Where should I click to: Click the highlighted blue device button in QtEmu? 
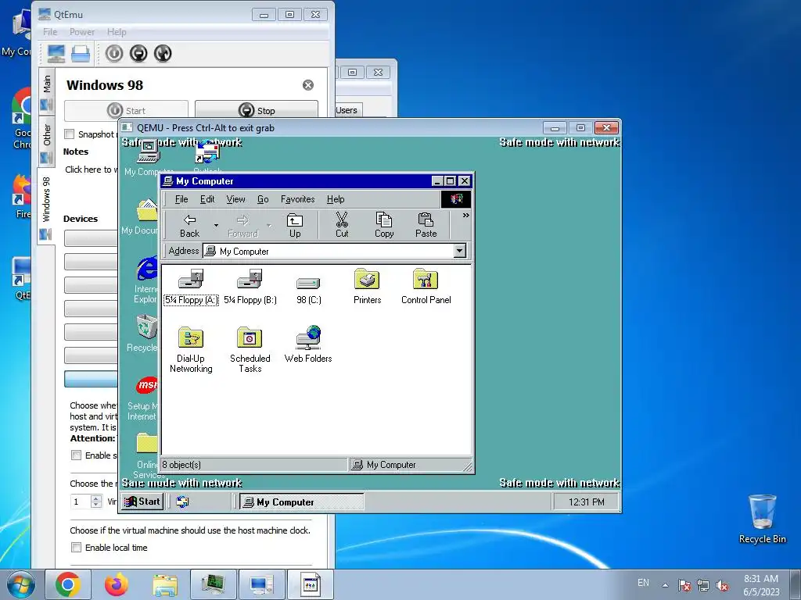(91, 379)
